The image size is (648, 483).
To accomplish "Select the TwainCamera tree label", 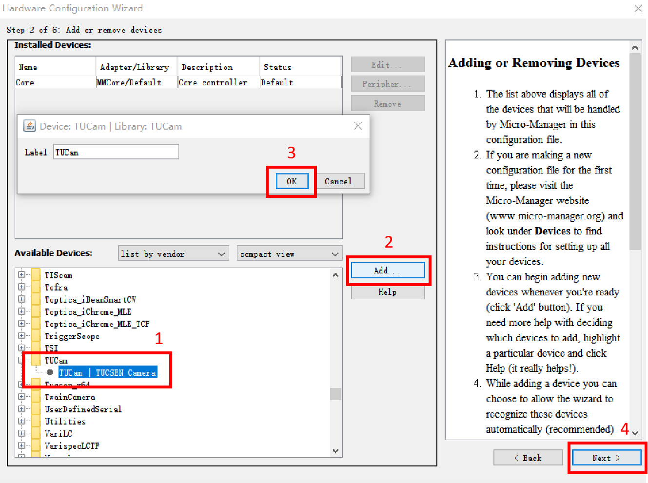I will tap(70, 397).
